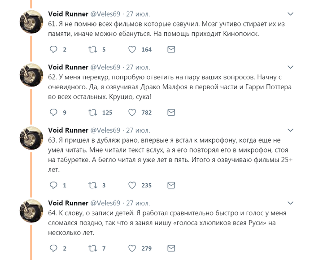Viewport: 314px width, 260px height.
Task: Retweet tweet 63 with 3 retweets
Action: [x=92, y=185]
